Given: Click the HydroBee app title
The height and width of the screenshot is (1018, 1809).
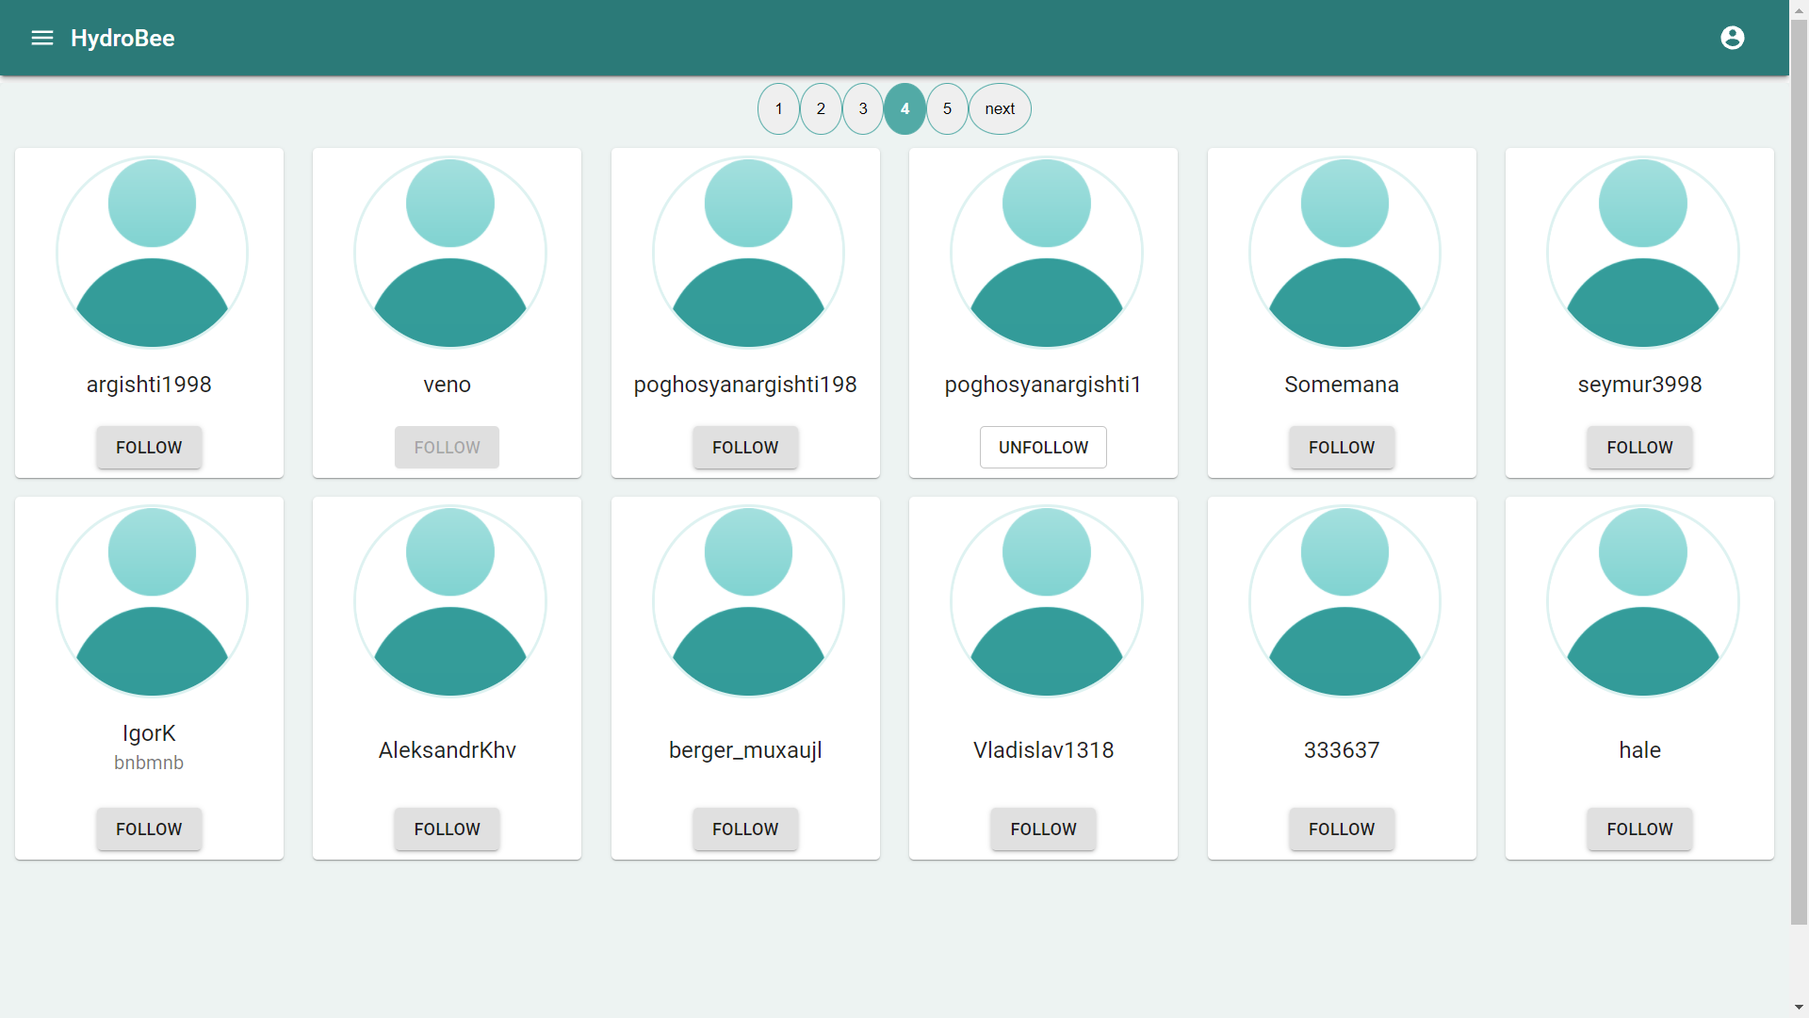Looking at the screenshot, I should click(122, 38).
